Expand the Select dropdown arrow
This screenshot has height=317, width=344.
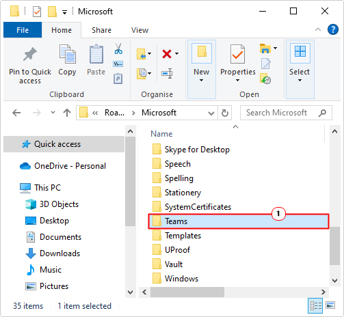[x=300, y=80]
